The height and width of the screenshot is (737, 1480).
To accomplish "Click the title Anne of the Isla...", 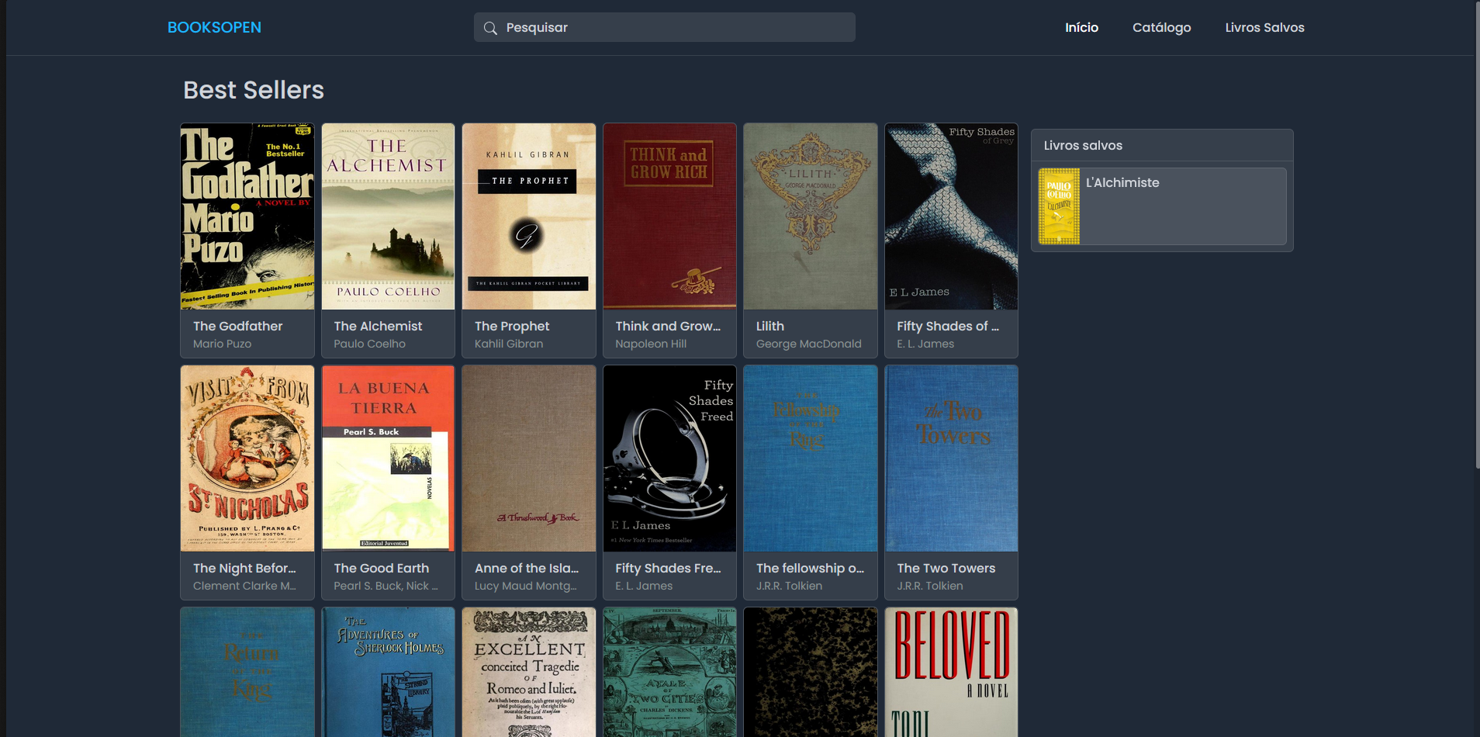I will click(527, 569).
